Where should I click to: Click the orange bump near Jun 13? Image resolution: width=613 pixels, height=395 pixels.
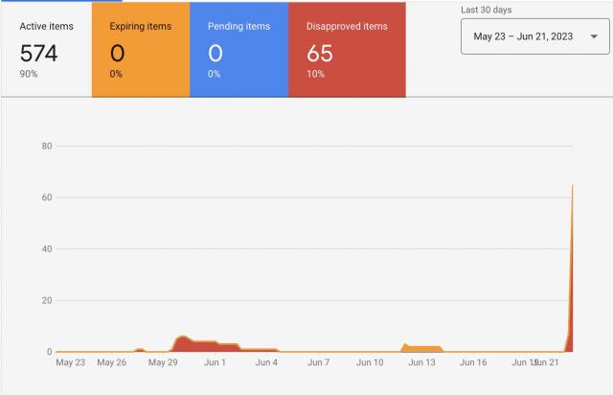(x=421, y=348)
